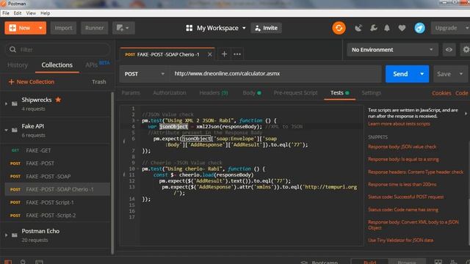Open the File menu
This screenshot has height=264, width=470.
pyautogui.click(x=6, y=13)
